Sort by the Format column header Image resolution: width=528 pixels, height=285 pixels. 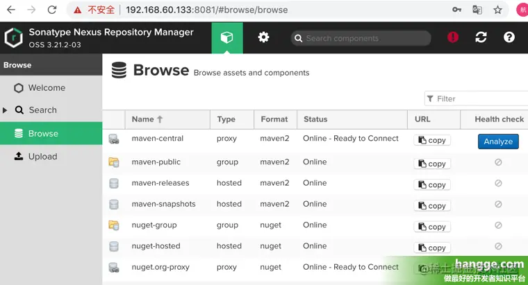click(x=275, y=119)
